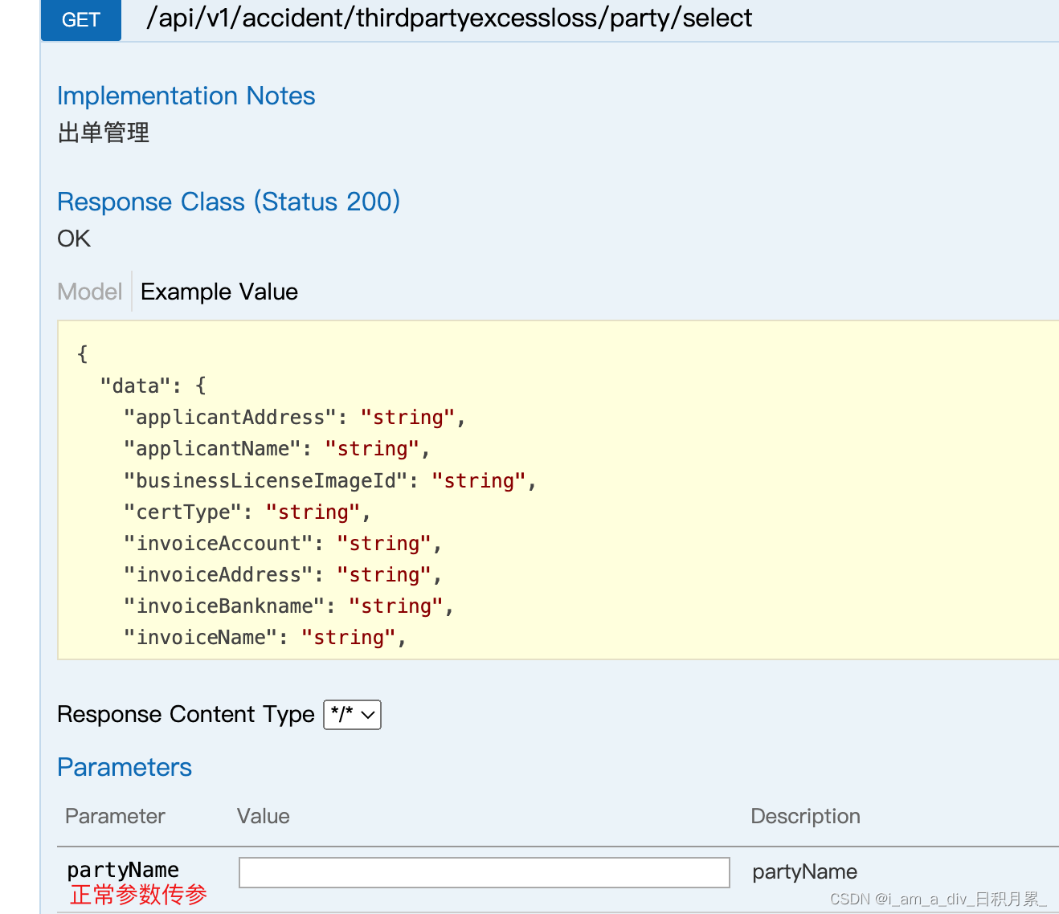Click the Parameters section heading

tap(125, 767)
